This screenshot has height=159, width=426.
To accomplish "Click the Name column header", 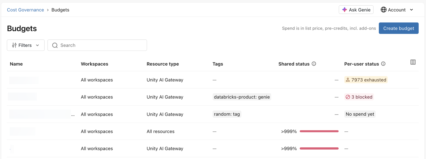I will click(16, 64).
